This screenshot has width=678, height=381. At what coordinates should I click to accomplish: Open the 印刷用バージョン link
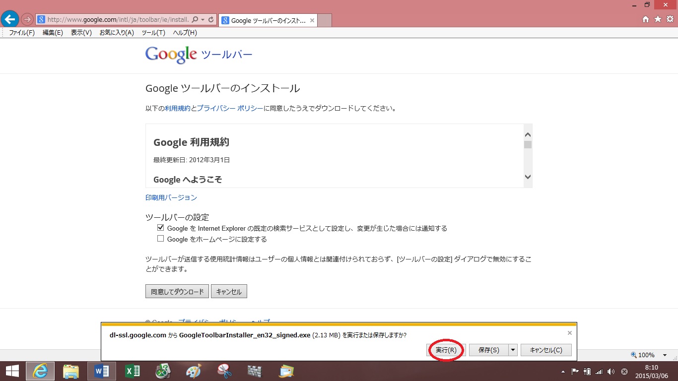(x=171, y=197)
